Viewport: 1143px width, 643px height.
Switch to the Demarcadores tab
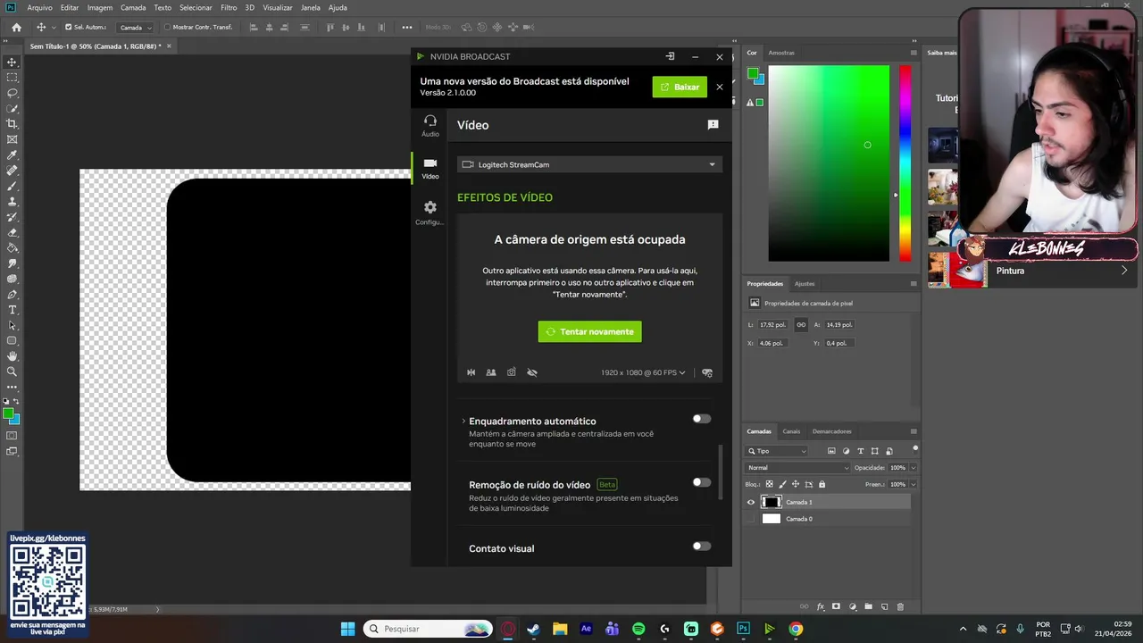[831, 431]
